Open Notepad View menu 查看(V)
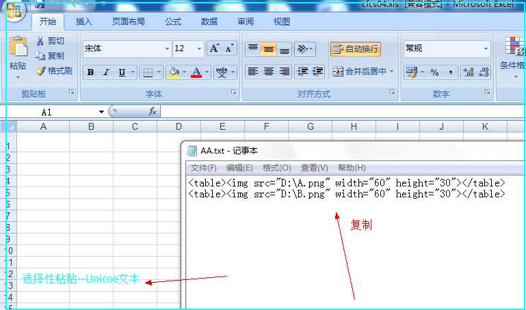526x310 pixels. click(315, 168)
